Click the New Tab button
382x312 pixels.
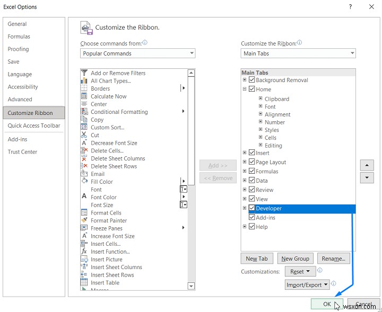257,258
